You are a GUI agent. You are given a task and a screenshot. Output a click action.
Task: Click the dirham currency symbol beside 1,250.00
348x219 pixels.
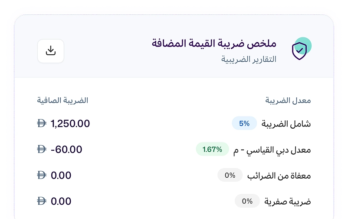[x=42, y=124]
